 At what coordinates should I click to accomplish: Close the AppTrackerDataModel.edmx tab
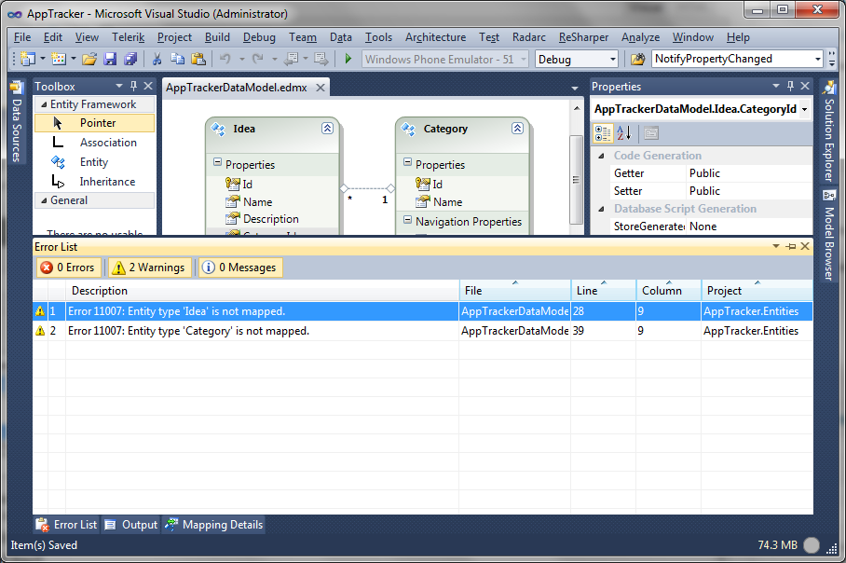[x=321, y=88]
